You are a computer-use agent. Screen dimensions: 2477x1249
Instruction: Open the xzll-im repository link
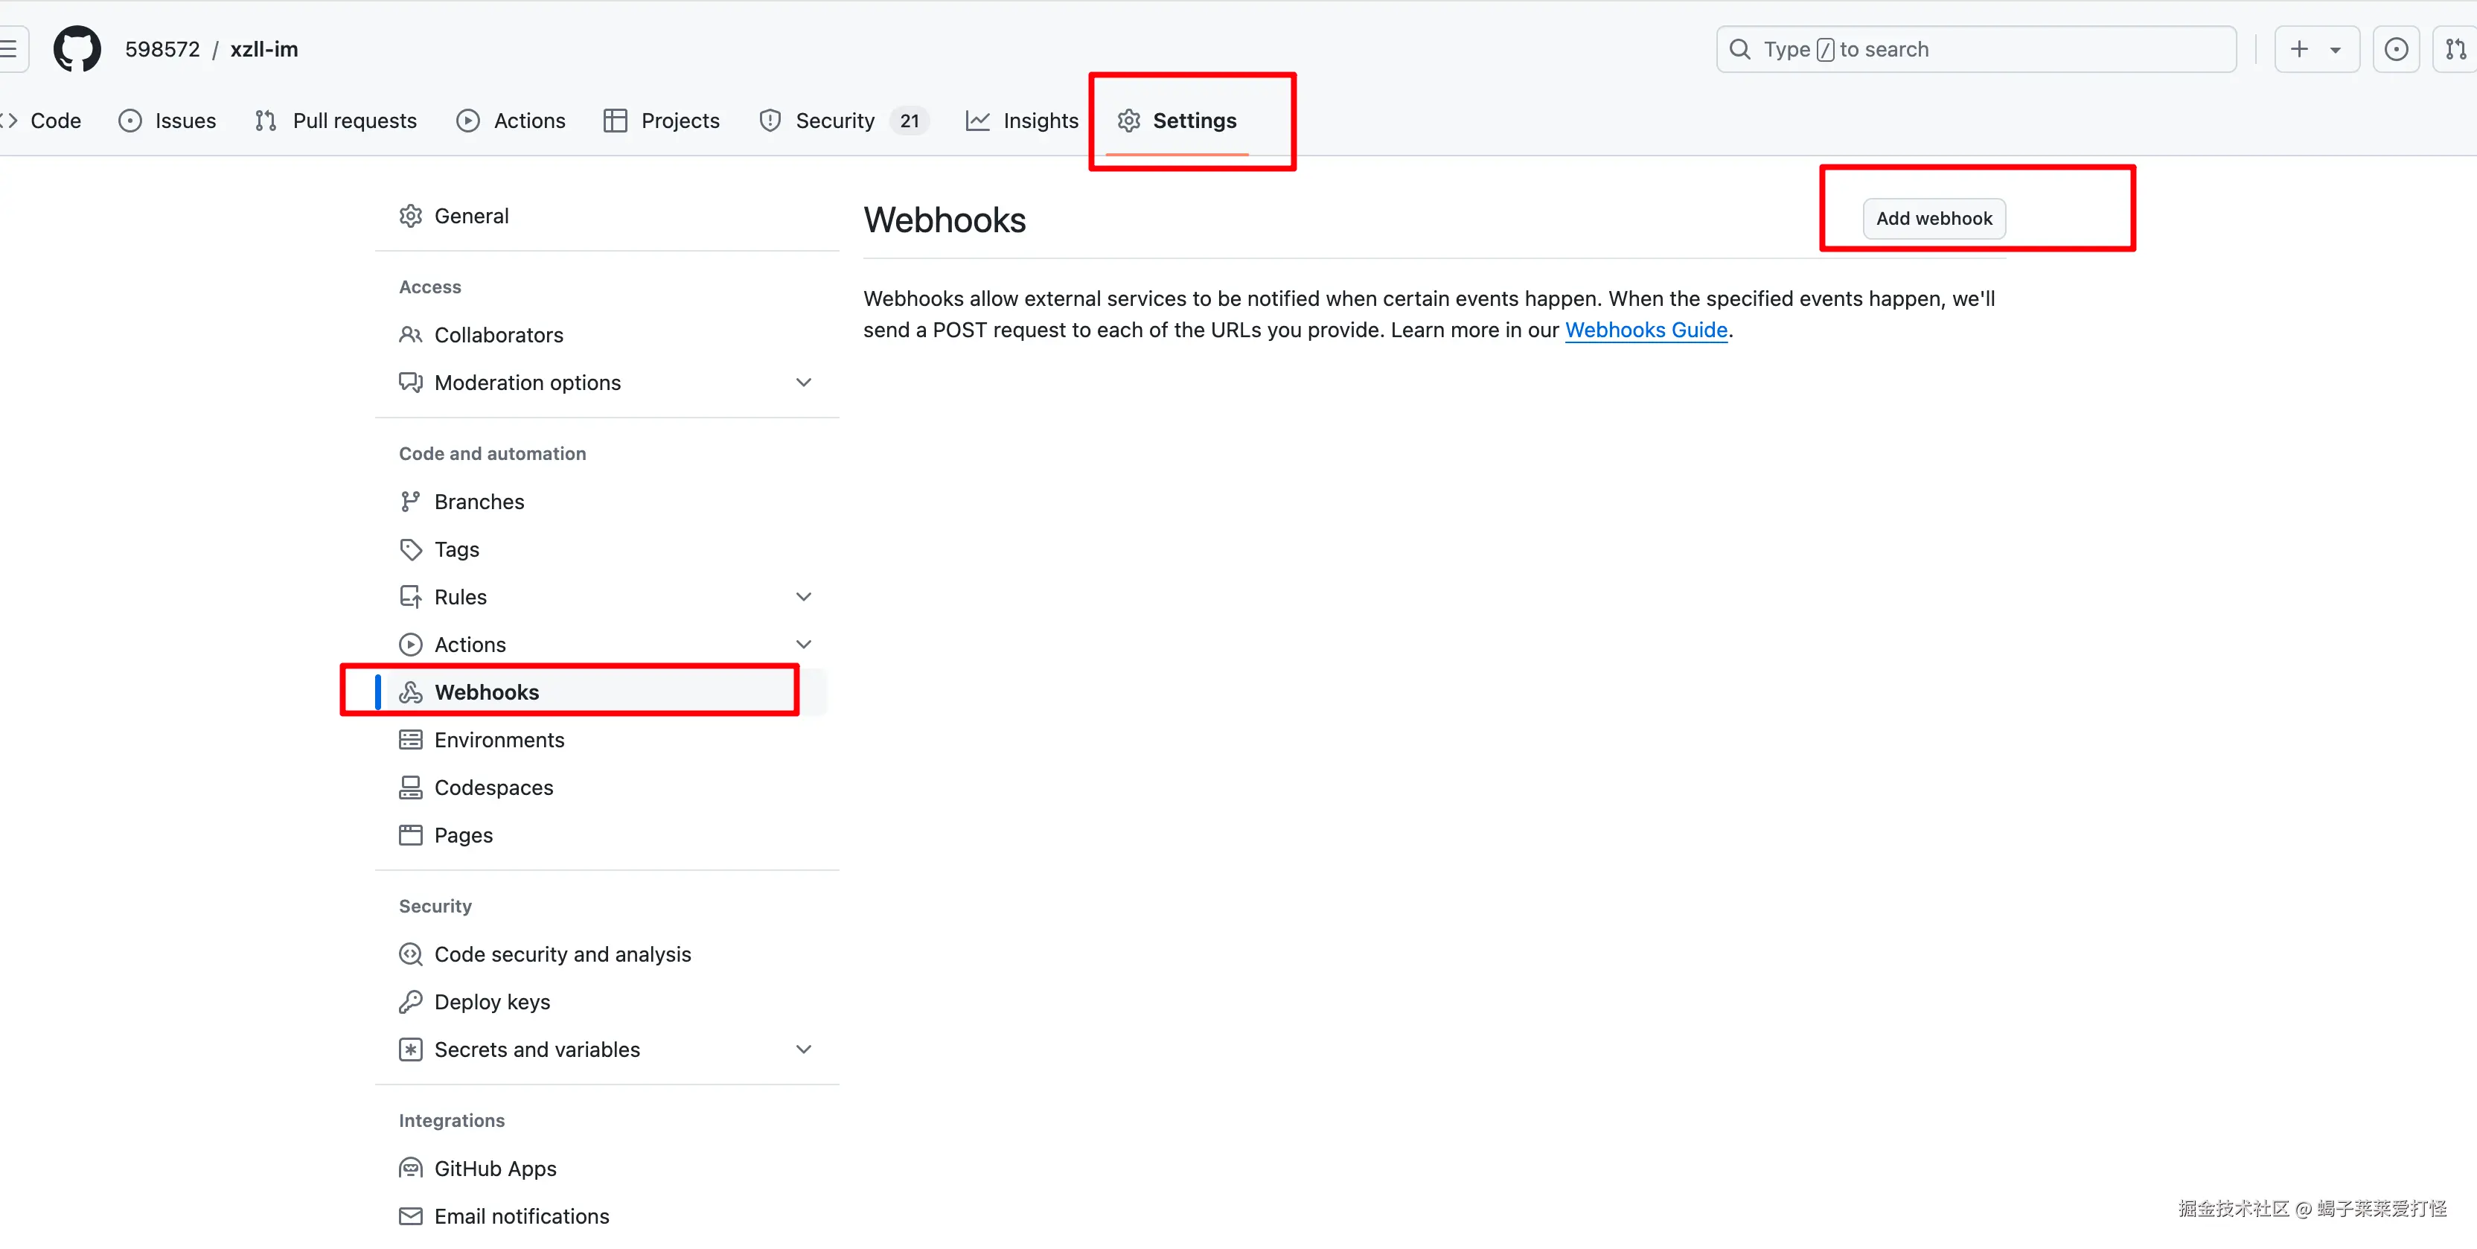[x=264, y=49]
